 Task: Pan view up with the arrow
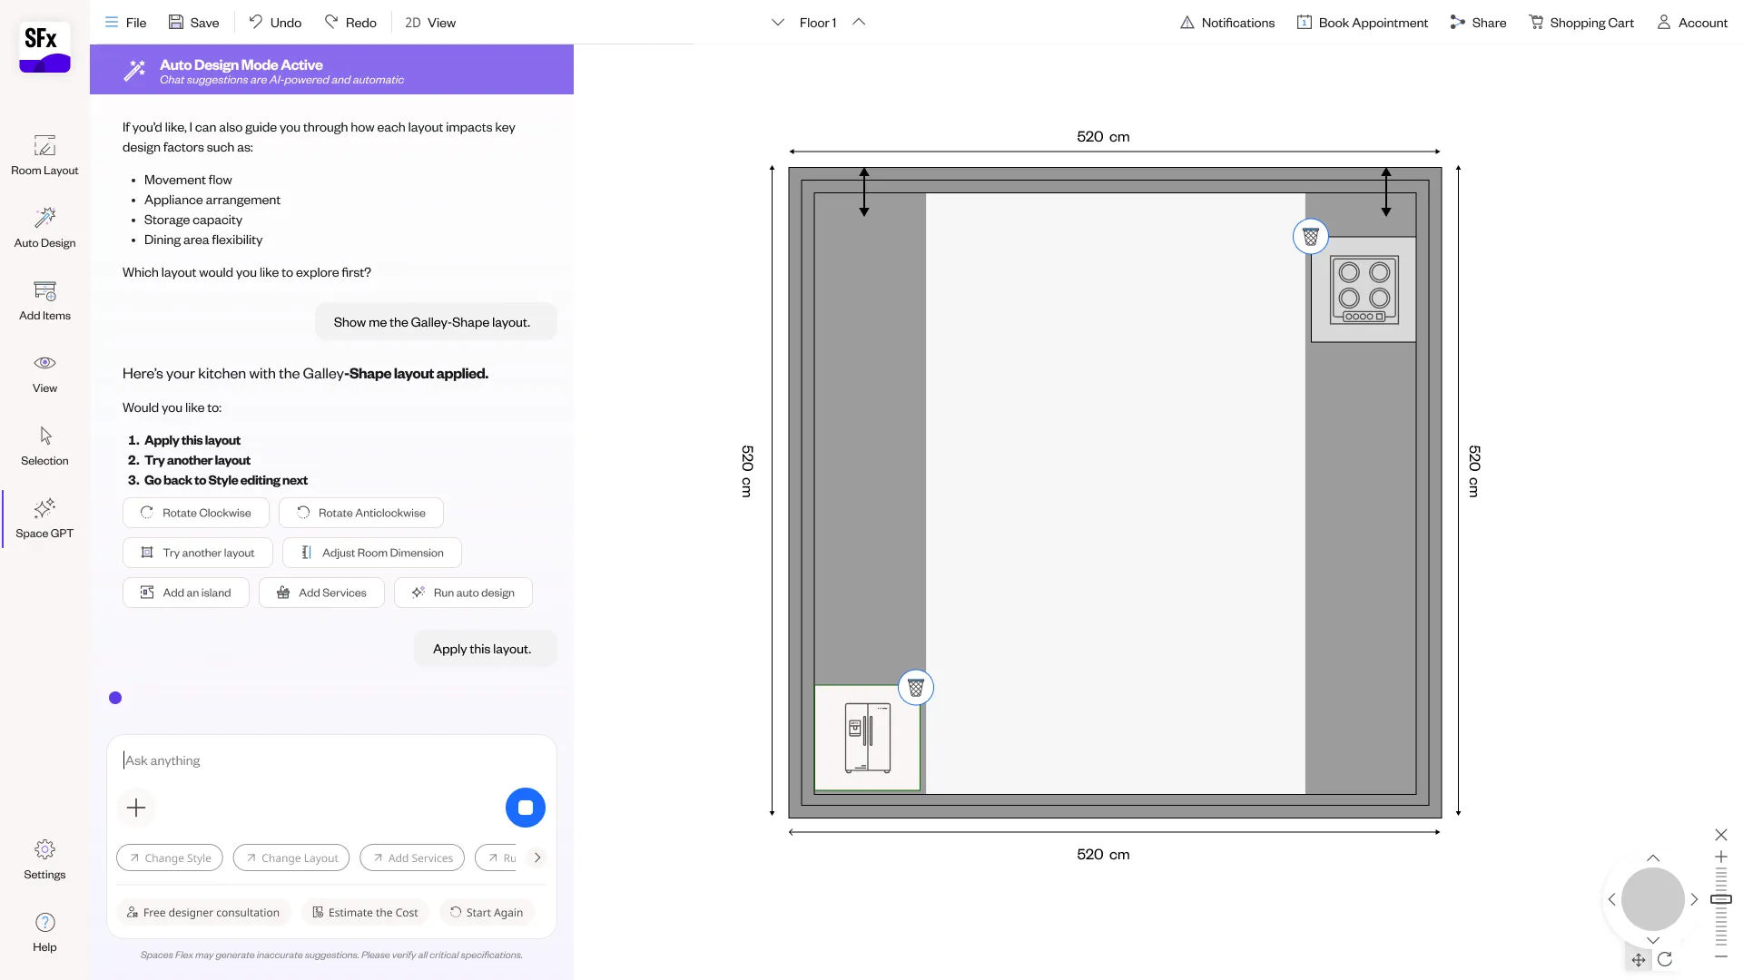coord(1652,858)
